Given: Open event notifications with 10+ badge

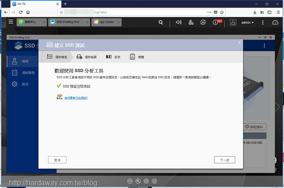Looking at the screenshot, I should [217, 22].
